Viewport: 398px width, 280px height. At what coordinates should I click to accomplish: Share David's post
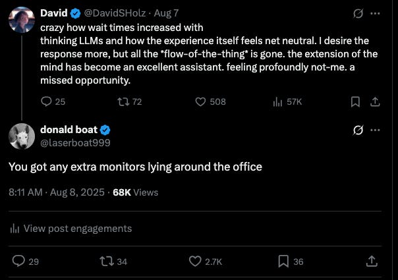coord(375,101)
